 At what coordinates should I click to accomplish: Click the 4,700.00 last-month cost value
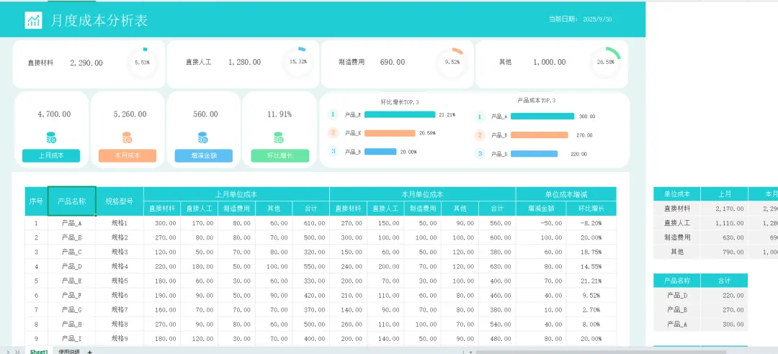(x=54, y=114)
